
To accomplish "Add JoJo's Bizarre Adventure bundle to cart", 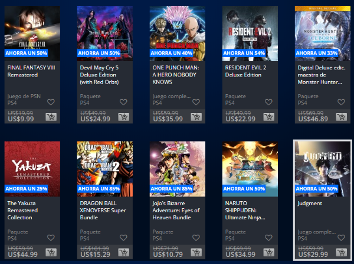I will [196, 252].
